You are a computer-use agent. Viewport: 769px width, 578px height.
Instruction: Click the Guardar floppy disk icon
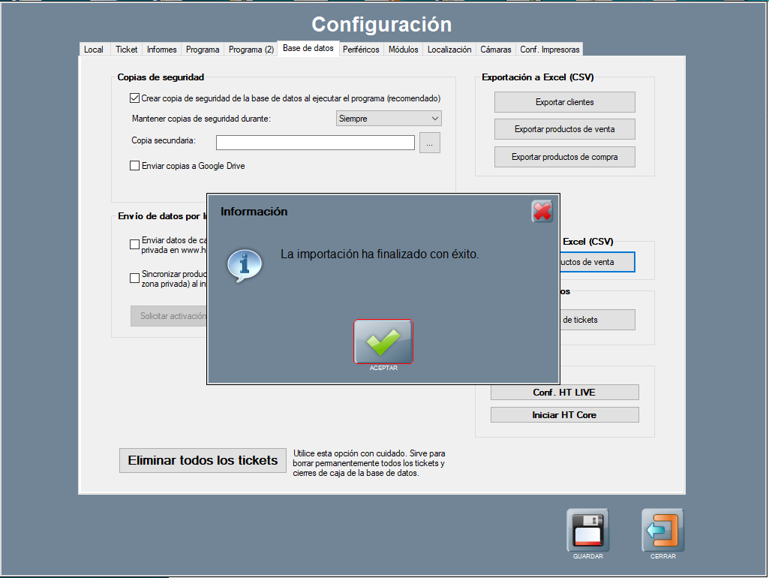point(587,530)
